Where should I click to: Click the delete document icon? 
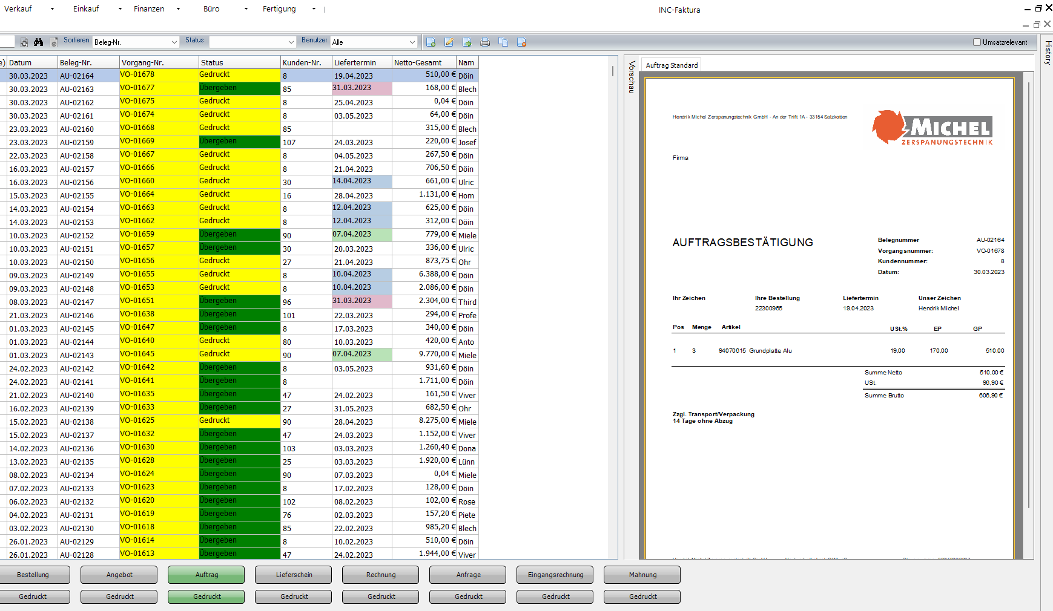(x=521, y=42)
